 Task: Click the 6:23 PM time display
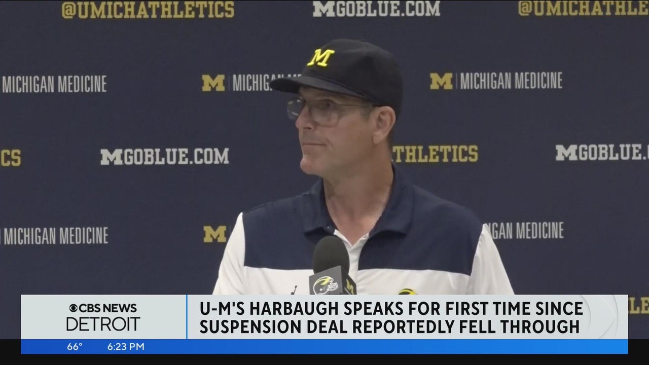[125, 347]
